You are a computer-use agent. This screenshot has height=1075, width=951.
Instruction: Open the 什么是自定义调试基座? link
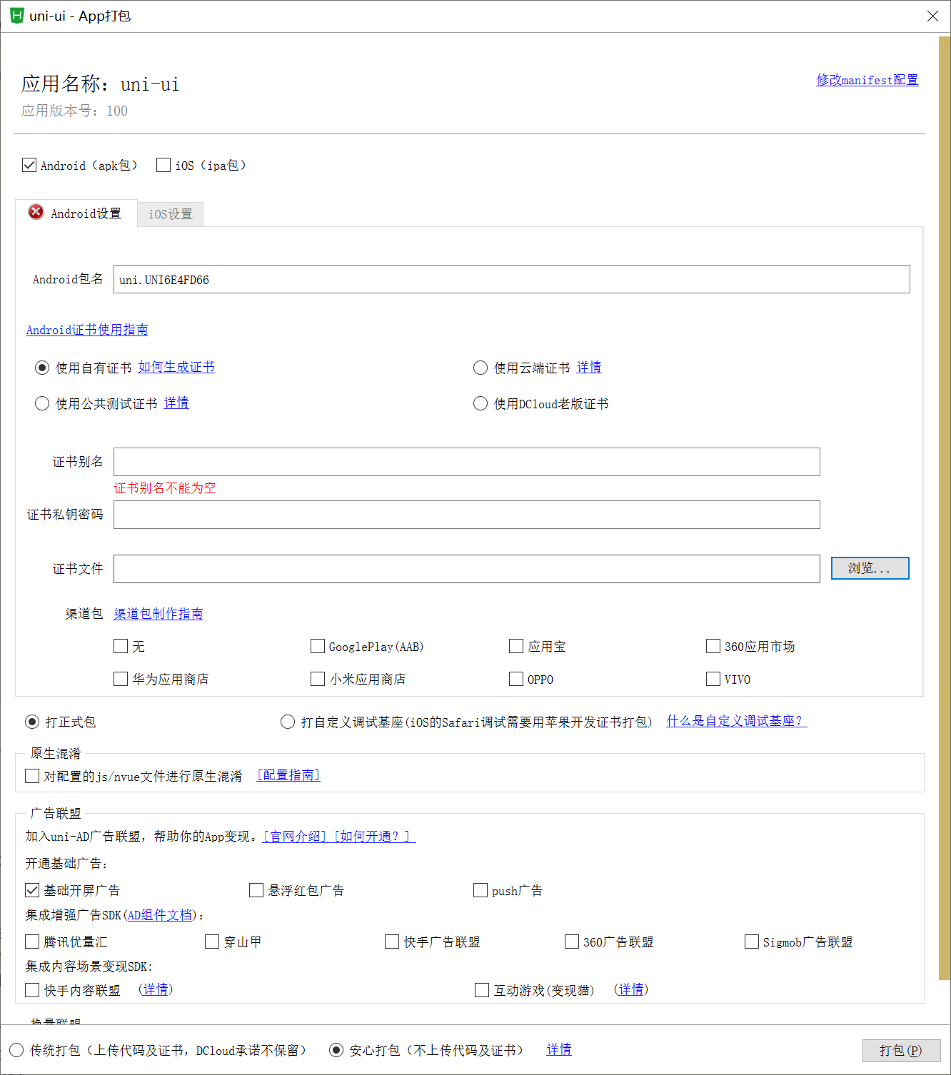[737, 721]
